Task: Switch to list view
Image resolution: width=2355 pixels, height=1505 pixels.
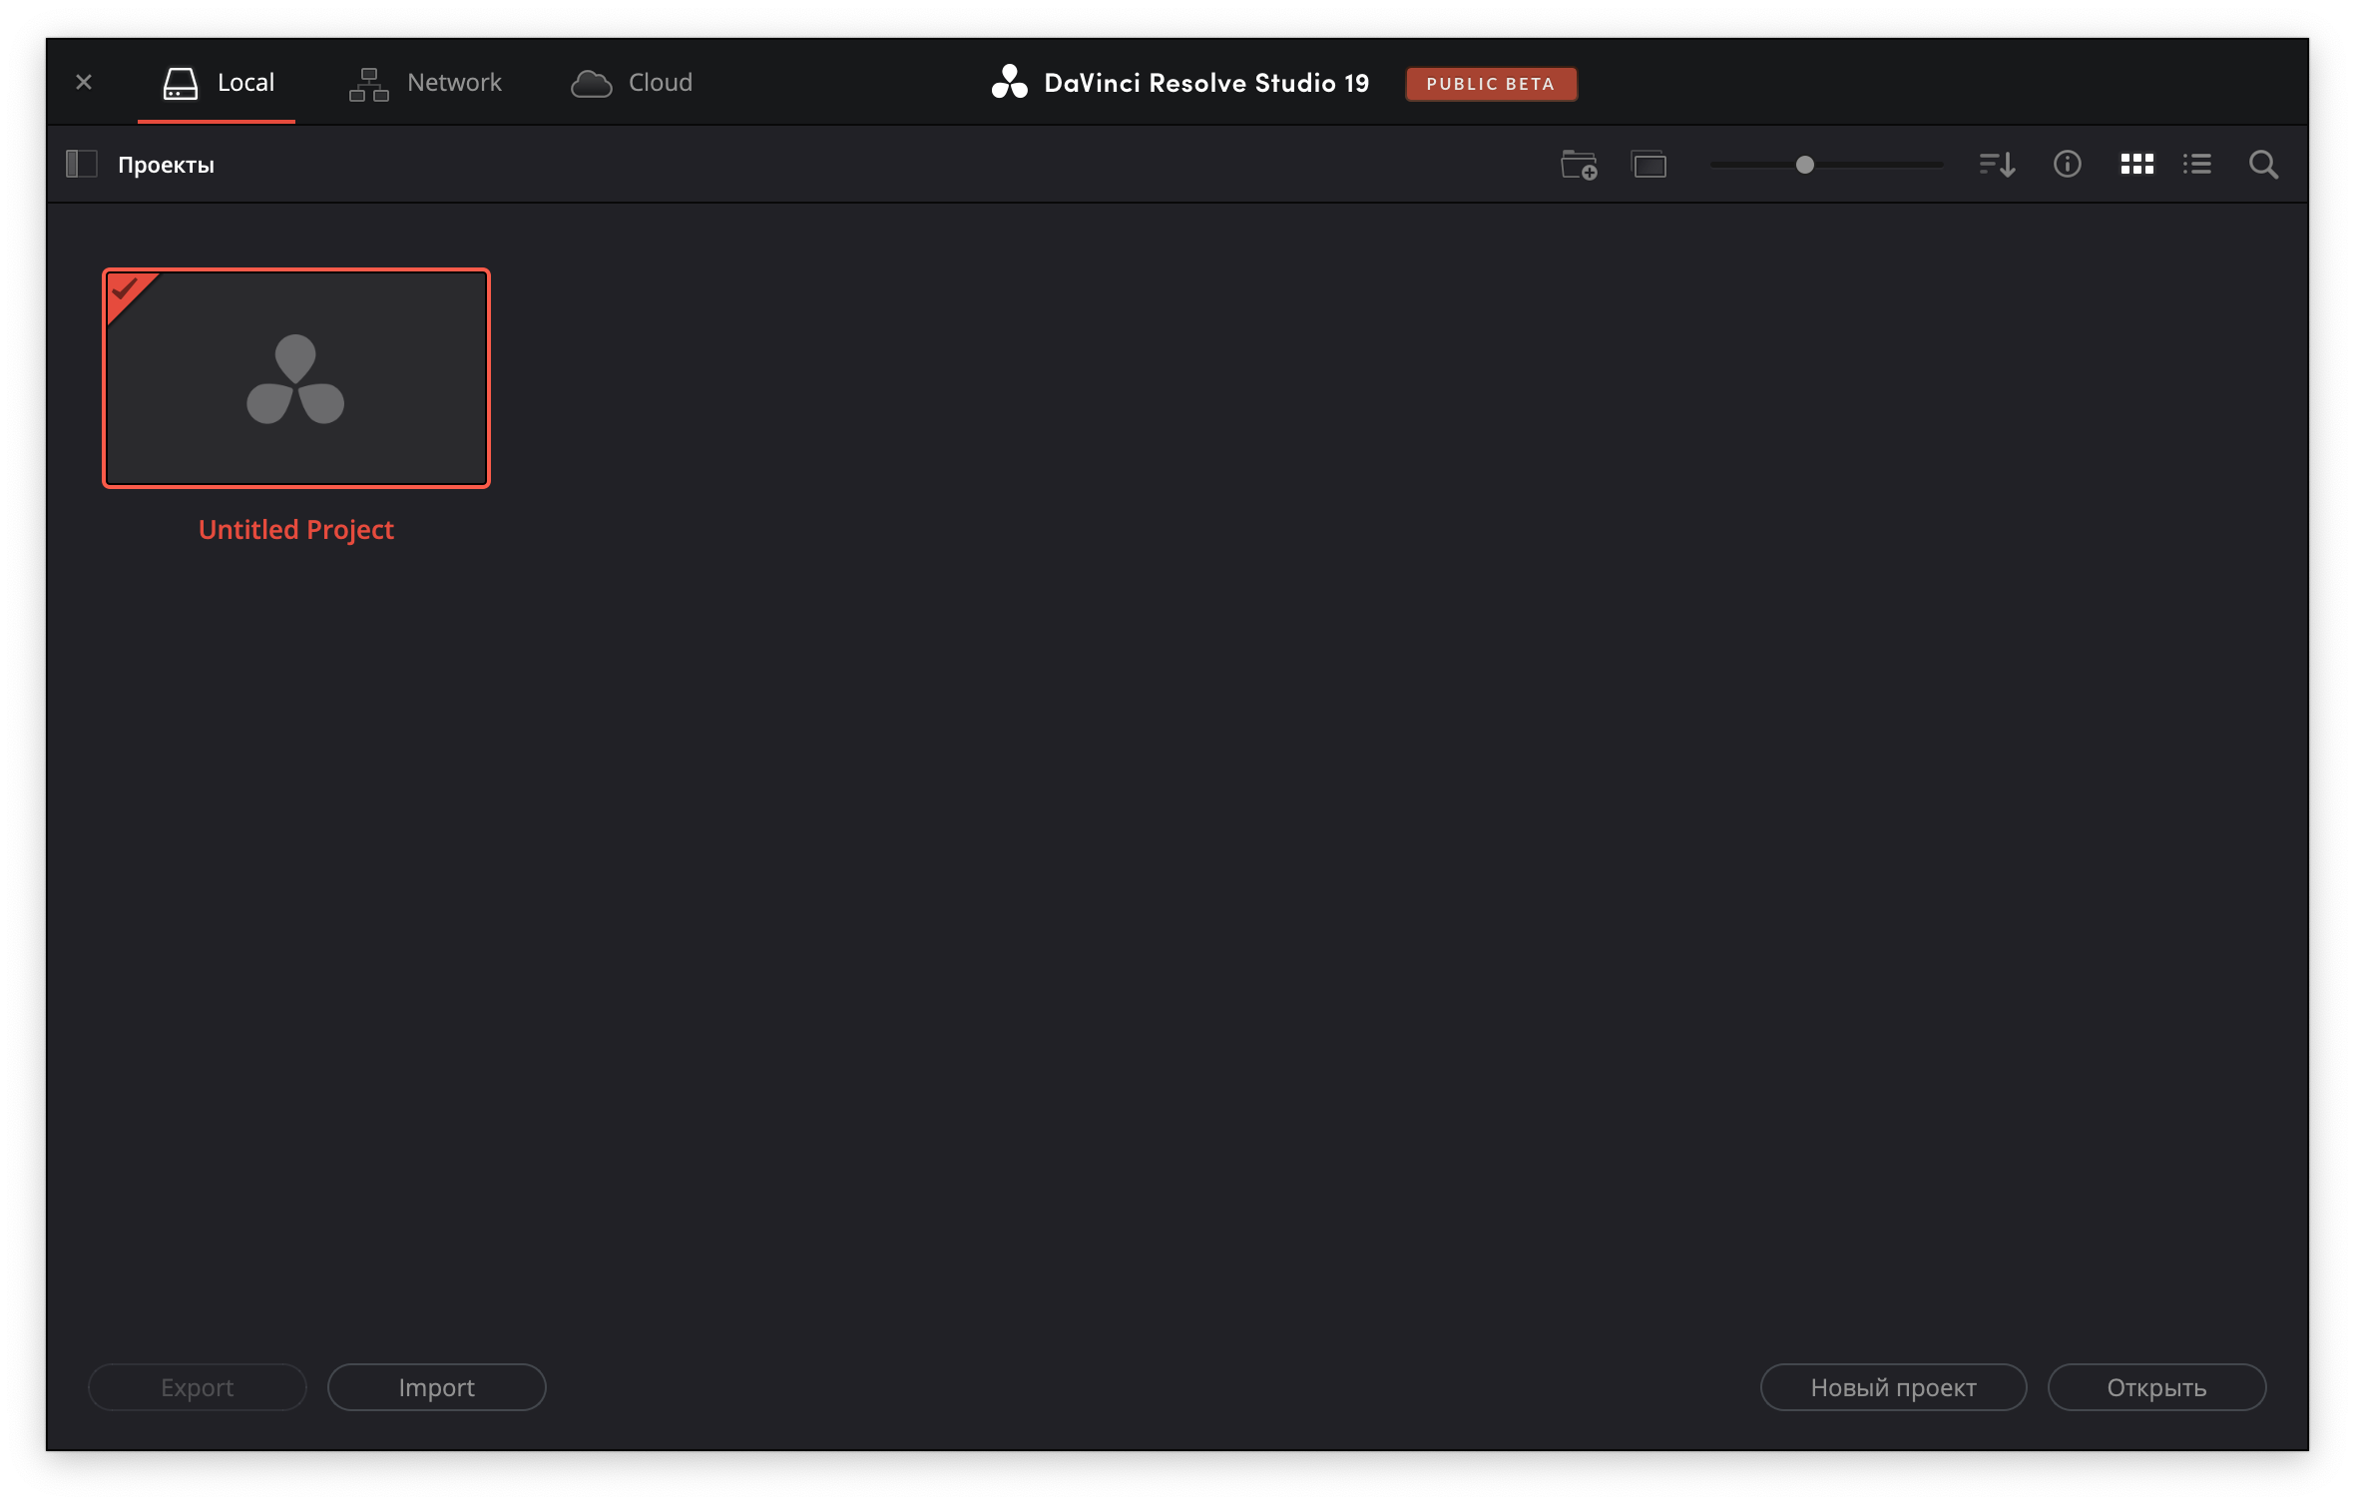Action: [2197, 164]
